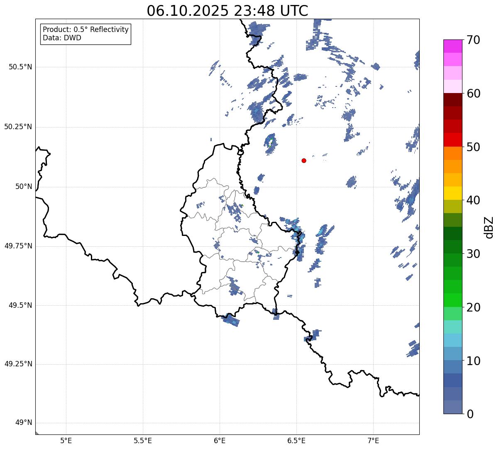Viewport: 499px width, 449px height.
Task: Click the colorbar tick label 20
Action: click(473, 307)
